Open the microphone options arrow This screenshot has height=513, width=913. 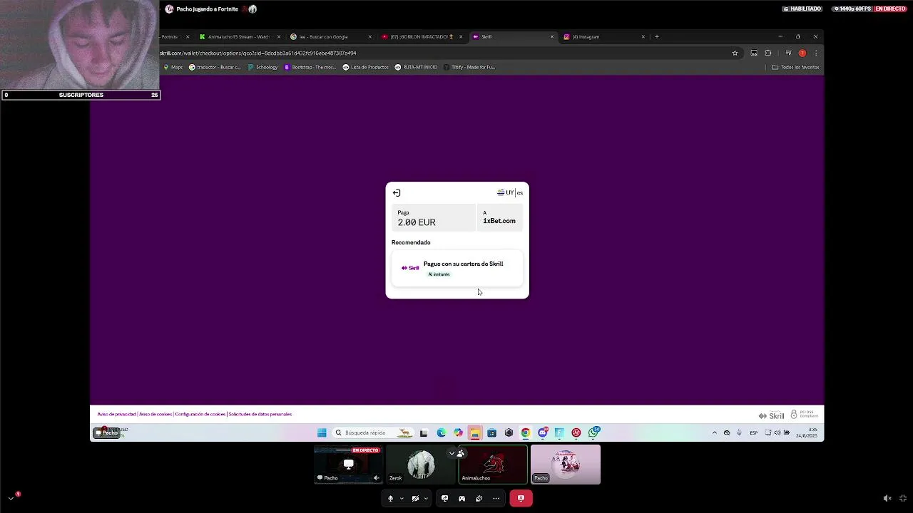coord(402,498)
